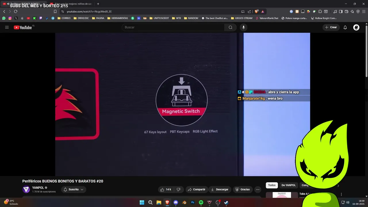Open the Kick bookmark icon
The image size is (368, 207).
34,18
